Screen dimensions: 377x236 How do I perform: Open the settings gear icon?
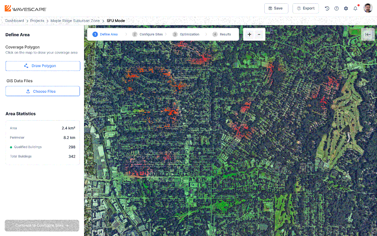coord(346,8)
